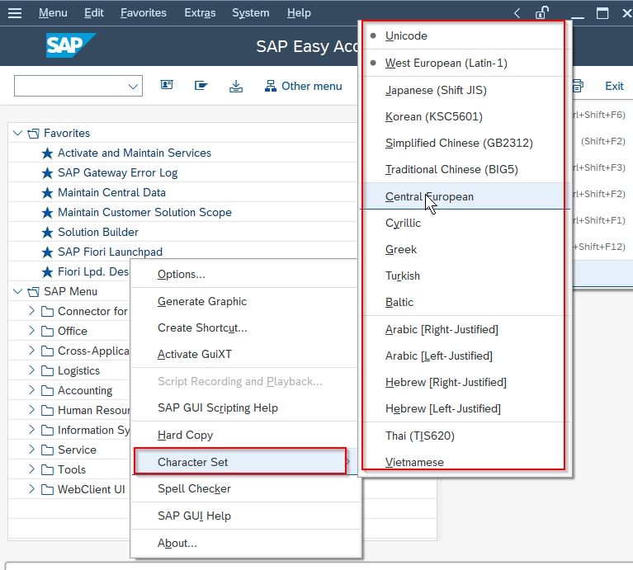Open the Menu menu bar item
This screenshot has height=570, width=633.
pos(53,13)
